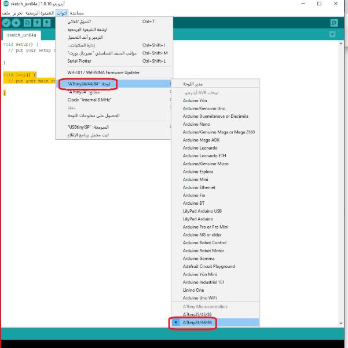Select Arduino Duemilanove or Diecimila board
Image resolution: width=348 pixels, height=348 pixels.
click(x=215, y=117)
